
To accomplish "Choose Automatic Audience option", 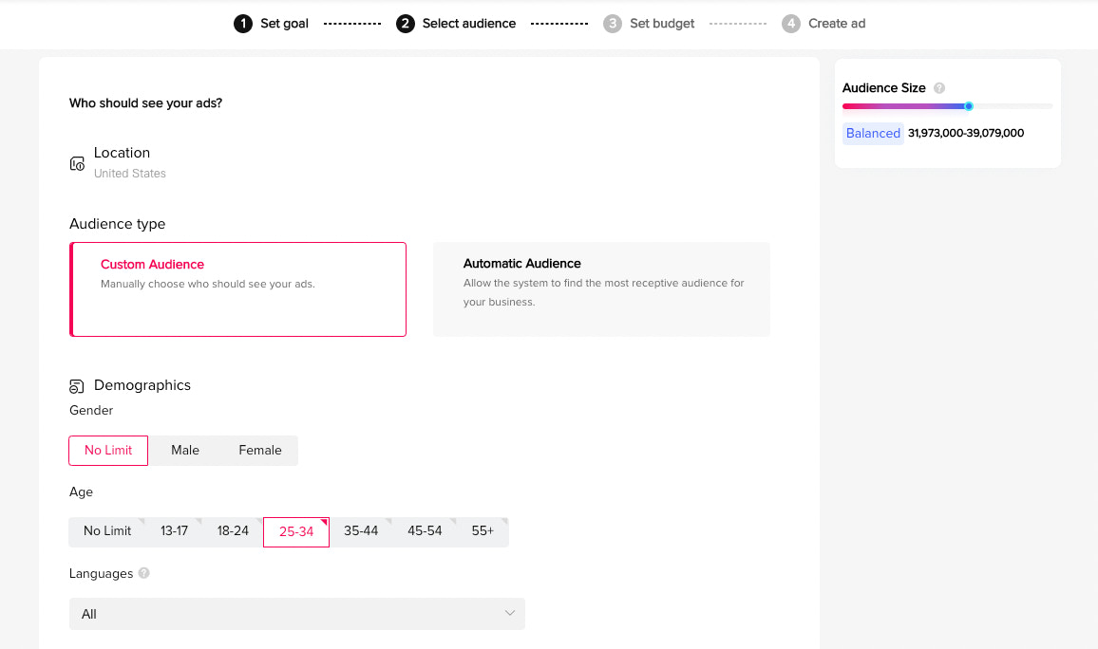I will coord(601,289).
